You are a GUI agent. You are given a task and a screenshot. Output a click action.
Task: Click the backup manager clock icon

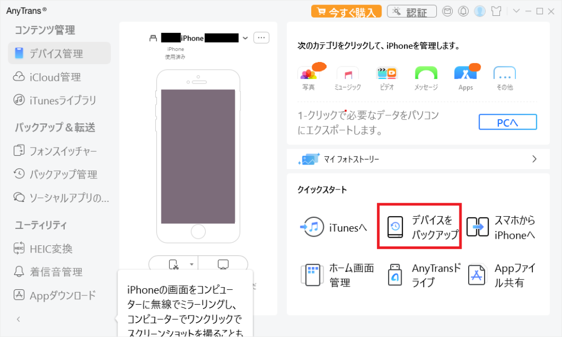19,173
